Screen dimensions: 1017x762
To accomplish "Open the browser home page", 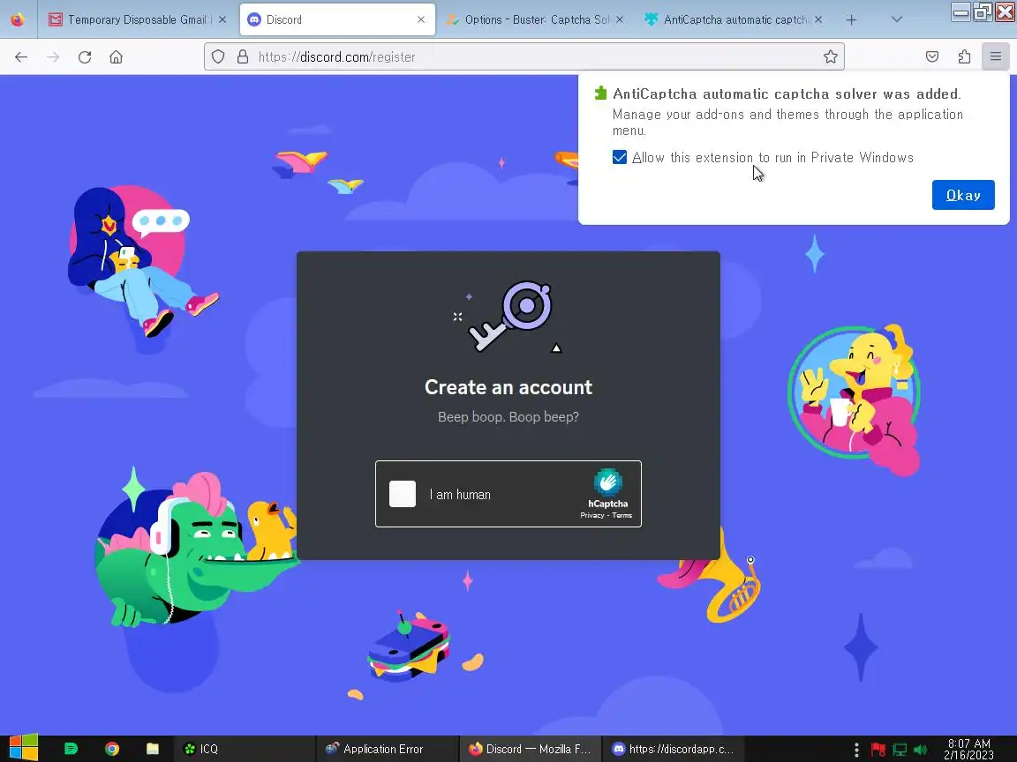I will coord(117,57).
